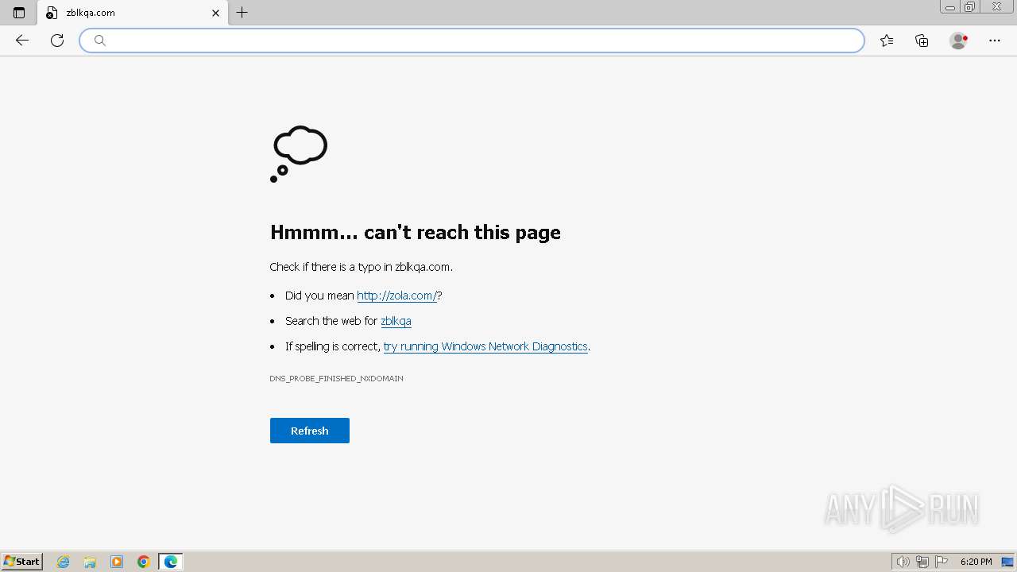The height and width of the screenshot is (572, 1017).
Task: Click the DNS_PROBE_FINISHED_NXDOMAIN error code
Action: pyautogui.click(x=336, y=378)
